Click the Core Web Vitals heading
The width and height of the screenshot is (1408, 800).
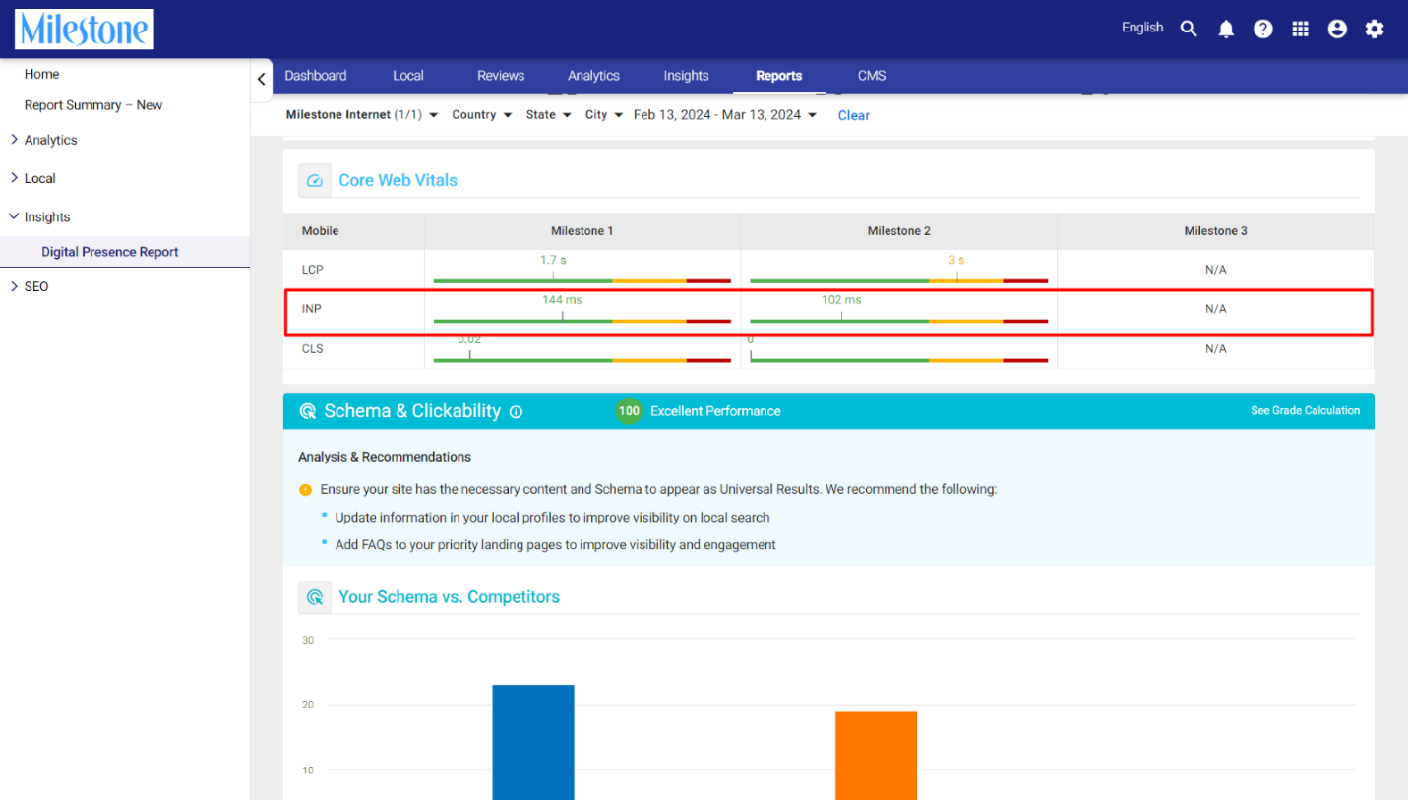coord(398,180)
